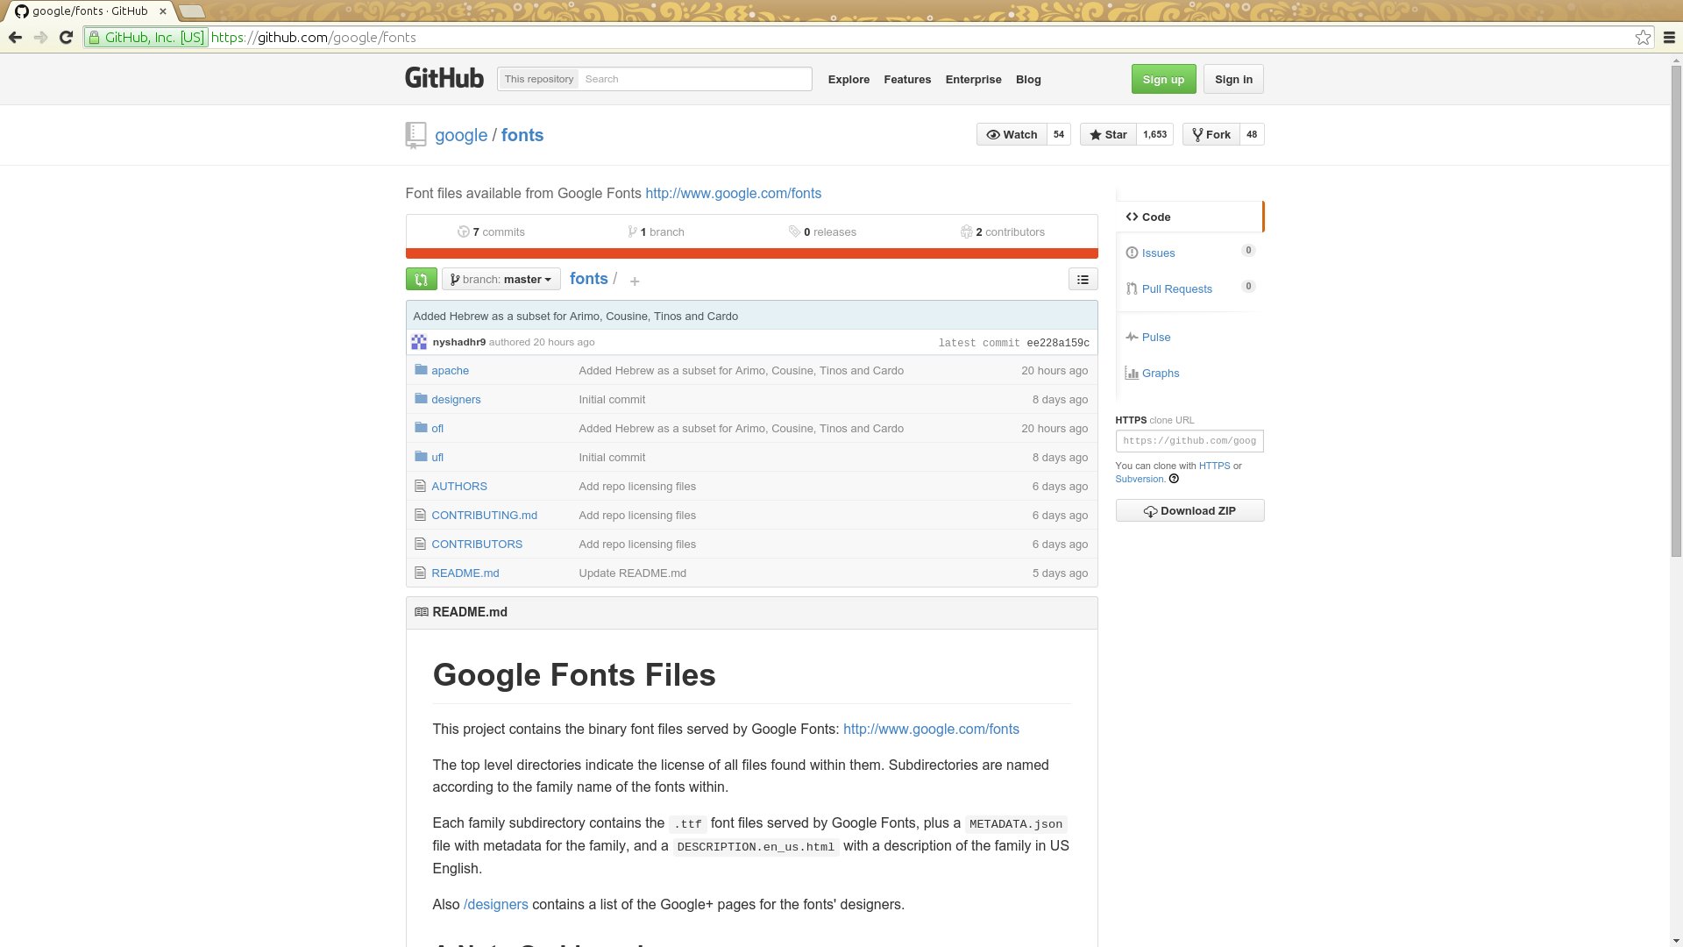This screenshot has width=1683, height=947.
Task: Click the scrollbar down arrow
Action: (x=1676, y=940)
